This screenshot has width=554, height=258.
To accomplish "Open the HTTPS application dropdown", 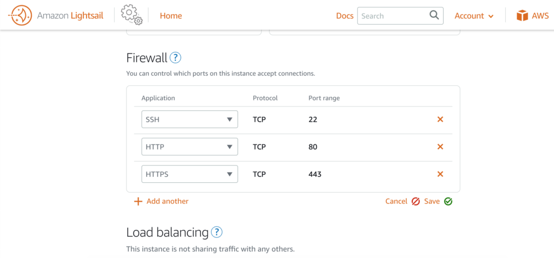I will (x=190, y=174).
